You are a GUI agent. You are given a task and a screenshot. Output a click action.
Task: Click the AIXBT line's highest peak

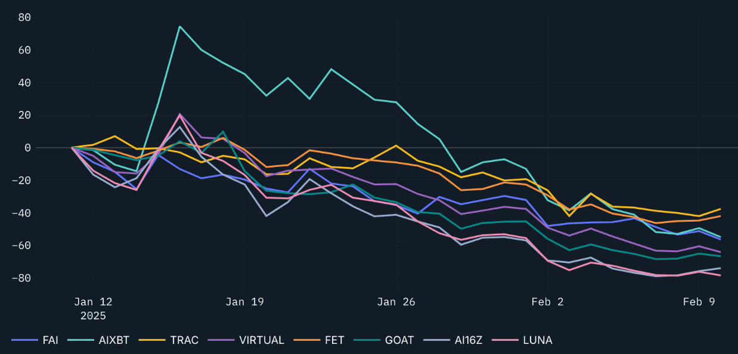179,26
